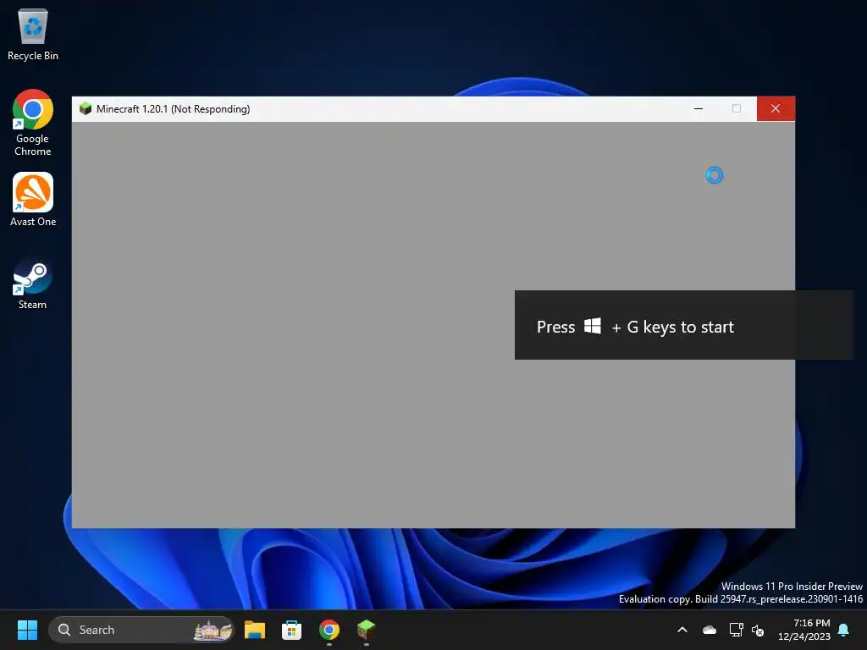Click the muted volume tray icon
Screen dimensions: 867x650
click(x=758, y=630)
